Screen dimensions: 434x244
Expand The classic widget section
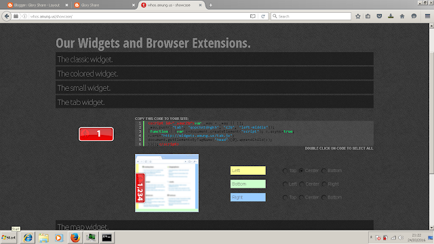point(214,59)
